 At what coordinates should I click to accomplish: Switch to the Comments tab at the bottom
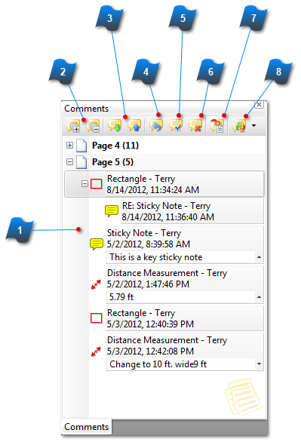point(86,427)
